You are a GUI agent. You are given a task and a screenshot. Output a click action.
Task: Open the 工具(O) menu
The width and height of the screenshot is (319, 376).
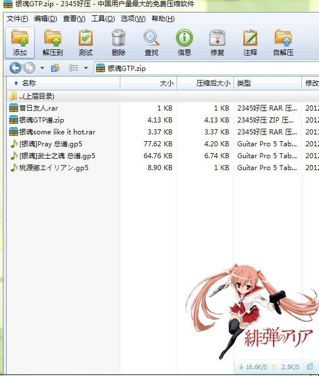point(103,19)
